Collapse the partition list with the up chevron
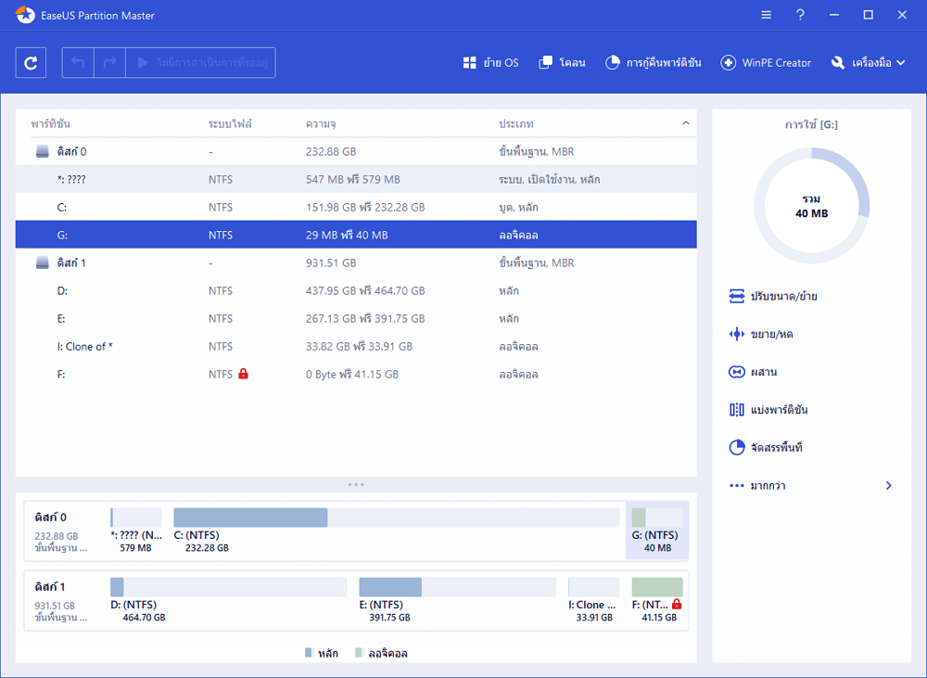Image resolution: width=927 pixels, height=678 pixels. (x=686, y=123)
